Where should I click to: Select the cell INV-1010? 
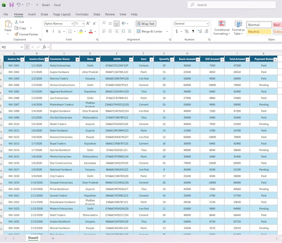pyautogui.click(x=14, y=124)
